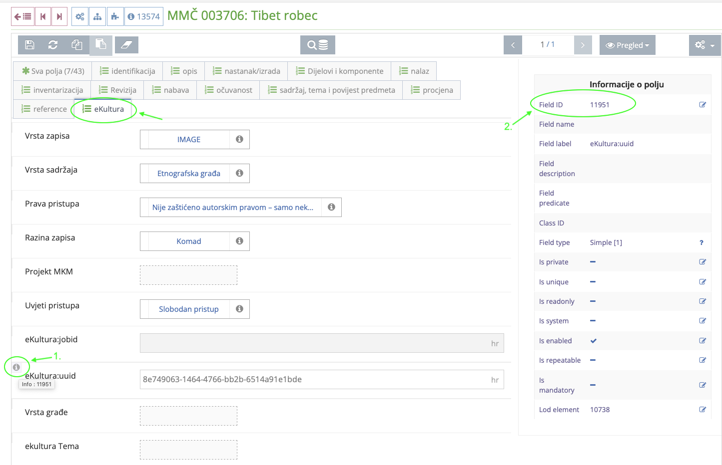The width and height of the screenshot is (722, 465).
Task: Open the IMAGE selector for Vrsta zapisa
Action: point(189,139)
